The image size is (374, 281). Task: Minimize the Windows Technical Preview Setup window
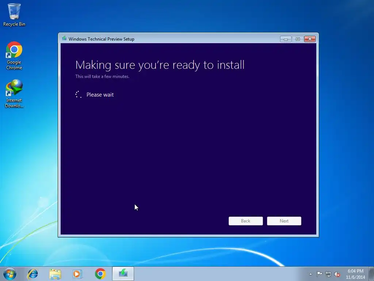286,39
